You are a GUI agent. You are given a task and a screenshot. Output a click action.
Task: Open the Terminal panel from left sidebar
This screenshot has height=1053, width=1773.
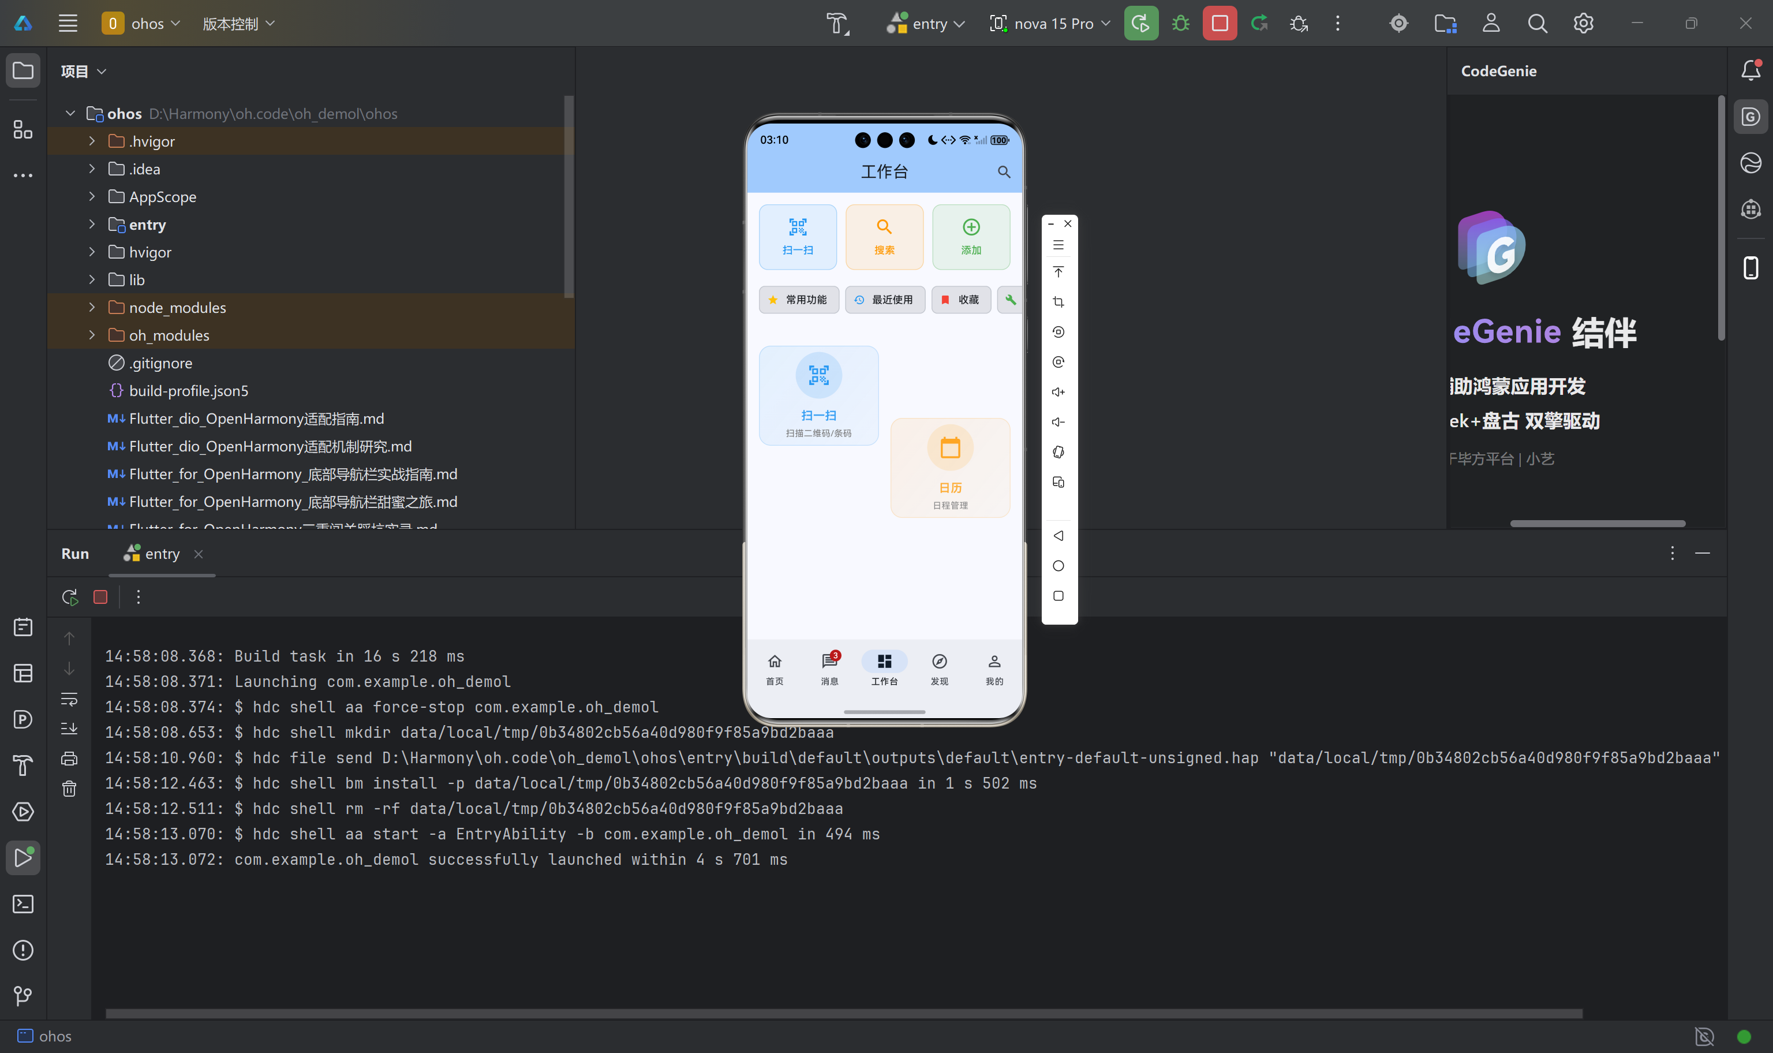(23, 904)
